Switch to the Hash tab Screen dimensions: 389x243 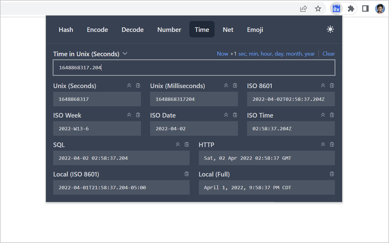[x=66, y=29]
